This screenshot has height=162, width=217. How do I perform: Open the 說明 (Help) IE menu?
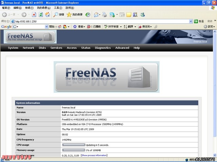pyautogui.click(x=70, y=8)
